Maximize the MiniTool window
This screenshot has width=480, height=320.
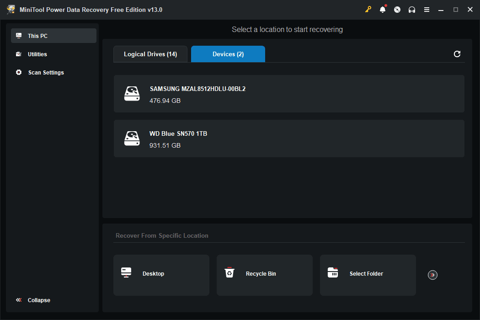(455, 10)
